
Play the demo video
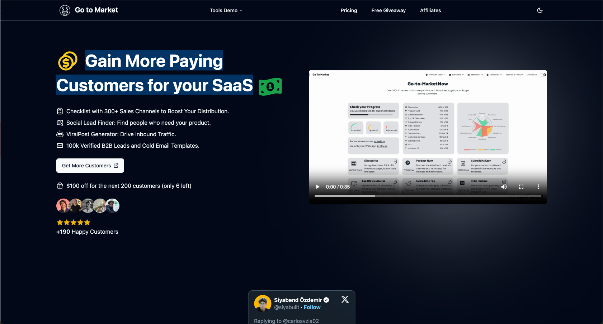[x=317, y=187]
